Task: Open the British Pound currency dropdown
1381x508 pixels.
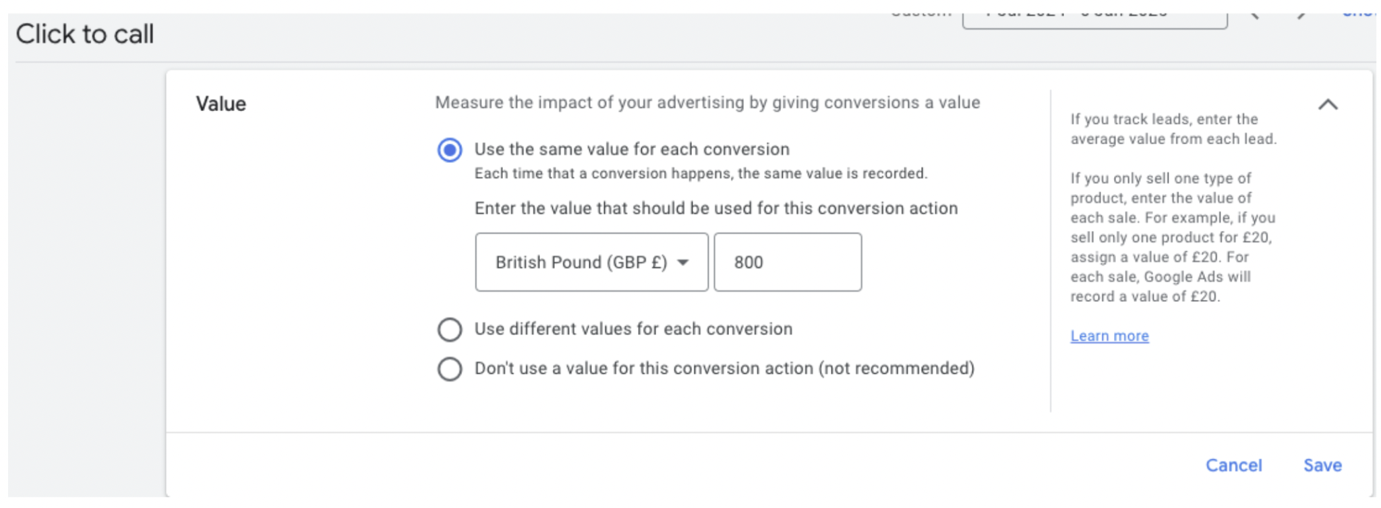Action: (591, 262)
